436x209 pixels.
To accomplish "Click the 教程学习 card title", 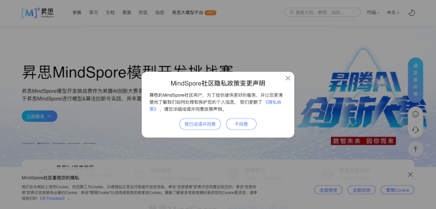I will 255,170.
